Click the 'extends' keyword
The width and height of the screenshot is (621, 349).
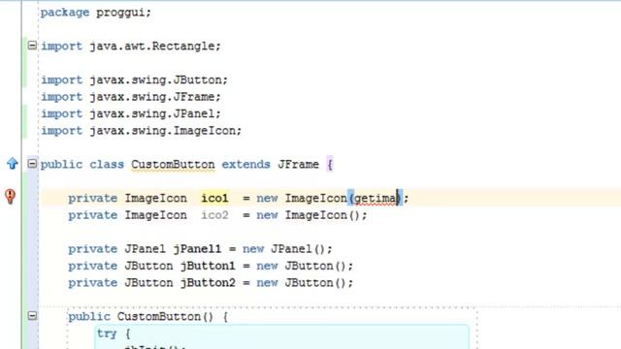245,165
